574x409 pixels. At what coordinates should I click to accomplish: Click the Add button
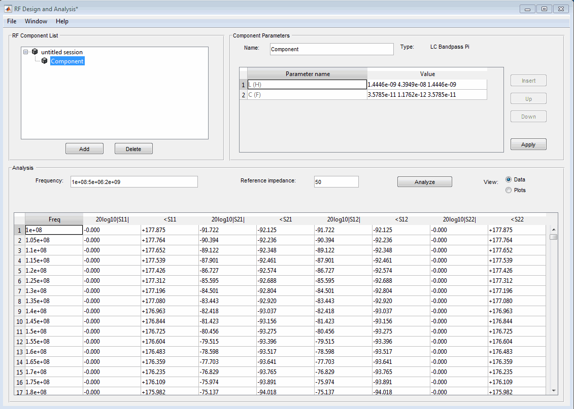(84, 149)
